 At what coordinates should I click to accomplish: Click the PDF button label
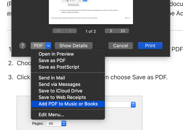38,46
